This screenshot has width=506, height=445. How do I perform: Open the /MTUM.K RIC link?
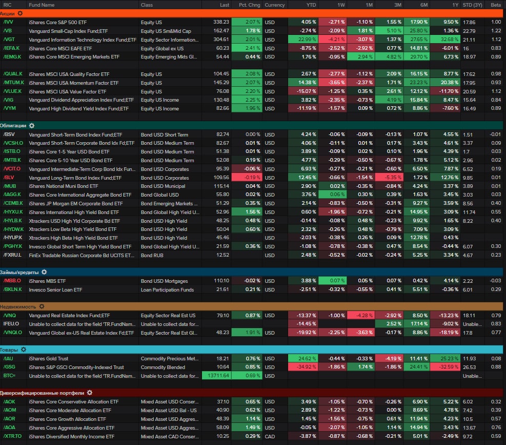tap(13, 83)
